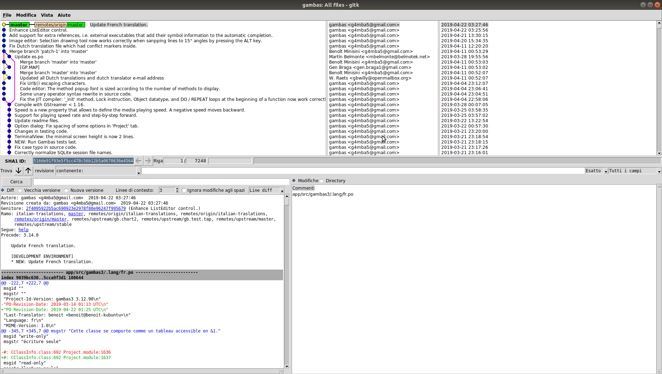The image size is (662, 374).
Task: Select the Vecchia versione radio button
Action: pyautogui.click(x=20, y=190)
